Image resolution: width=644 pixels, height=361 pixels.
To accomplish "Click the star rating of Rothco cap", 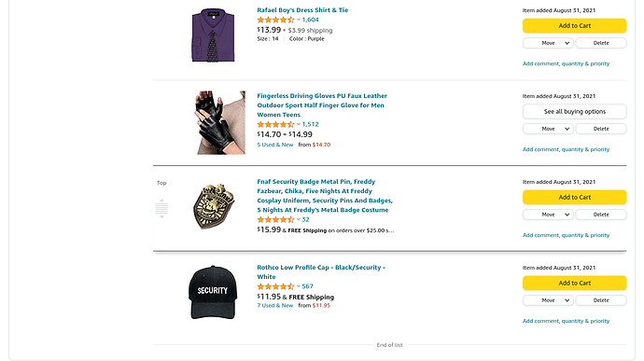I will [276, 286].
